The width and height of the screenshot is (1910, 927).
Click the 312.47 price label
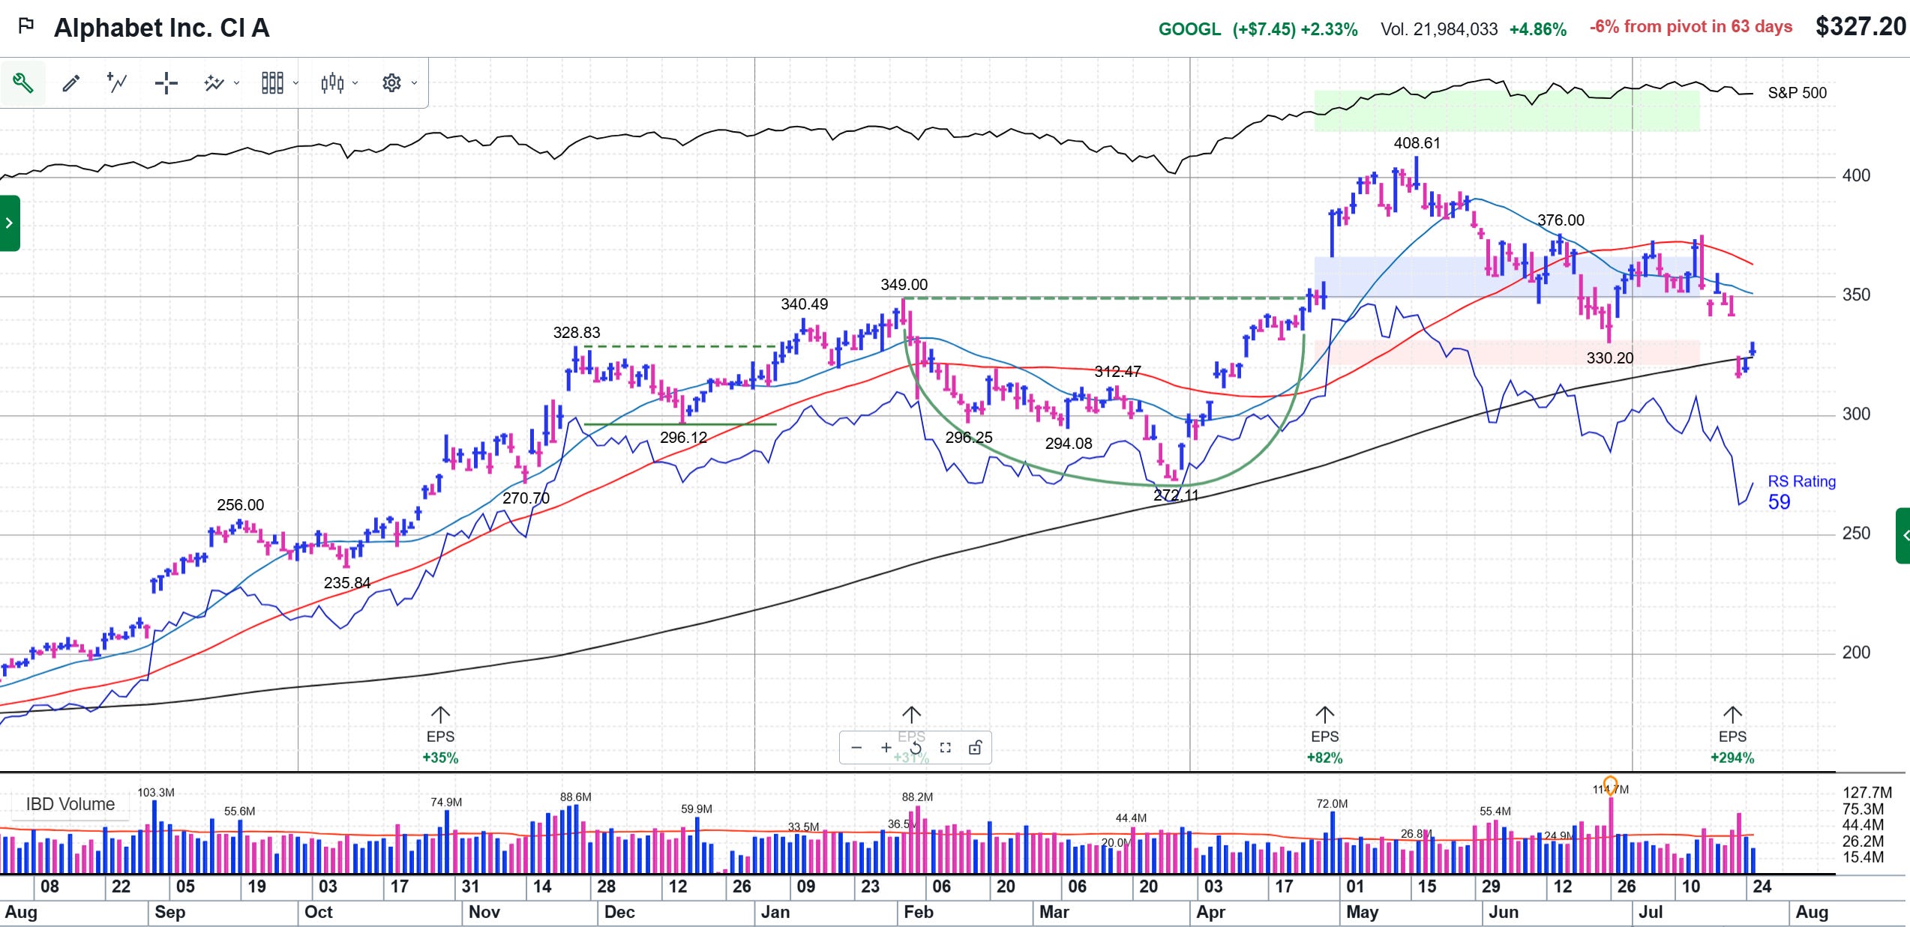(x=1117, y=372)
